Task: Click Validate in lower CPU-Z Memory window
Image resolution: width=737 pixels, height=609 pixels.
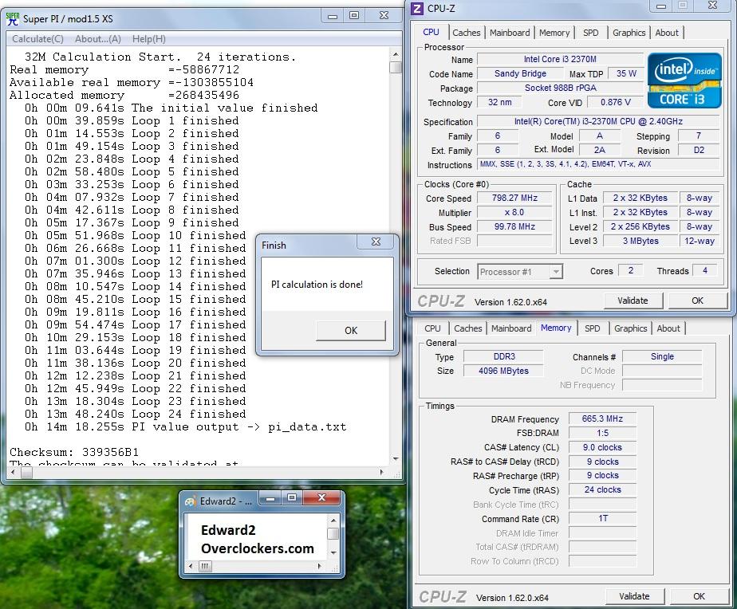Action: tap(634, 596)
